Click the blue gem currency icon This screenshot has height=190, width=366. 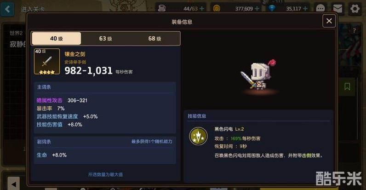tap(272, 9)
